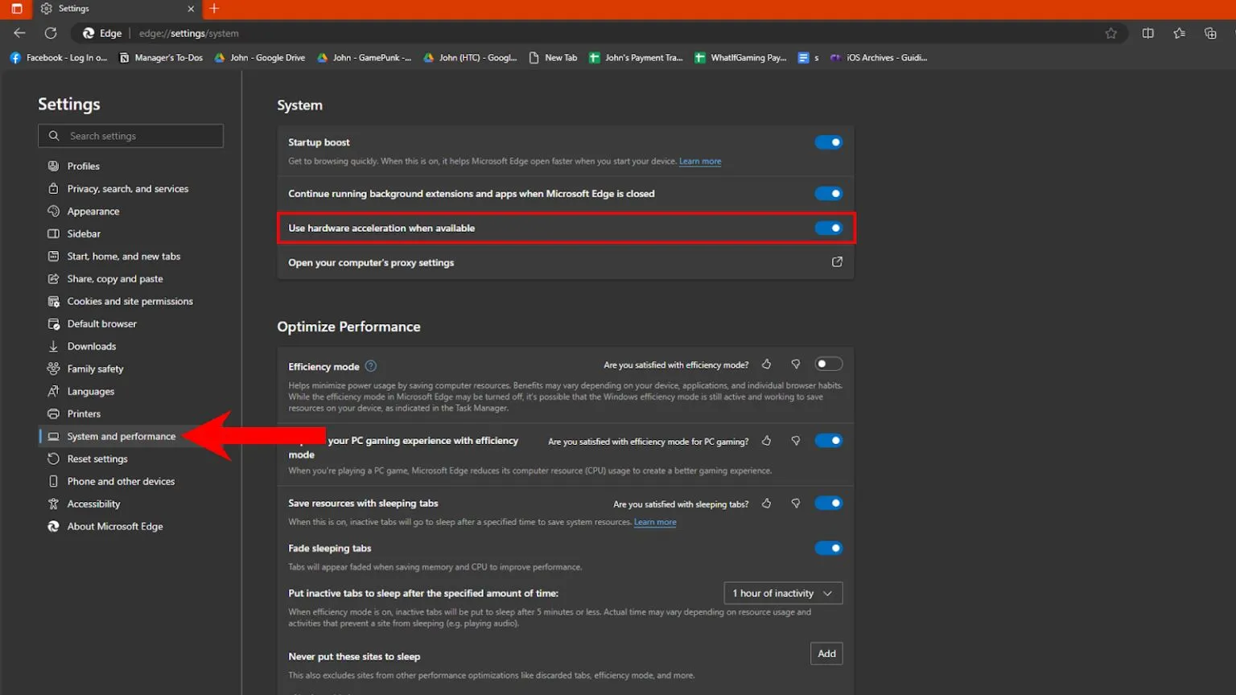This screenshot has height=695, width=1236.
Task: Disable hardware acceleration toggle
Action: 828,228
